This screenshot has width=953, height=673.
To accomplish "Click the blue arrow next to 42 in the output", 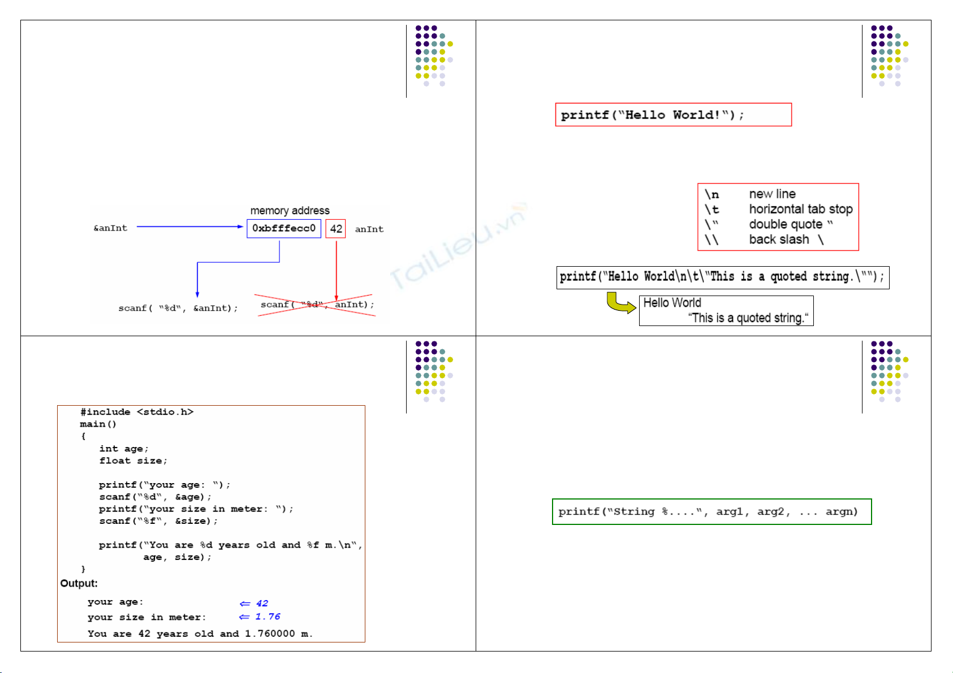I will [x=244, y=603].
